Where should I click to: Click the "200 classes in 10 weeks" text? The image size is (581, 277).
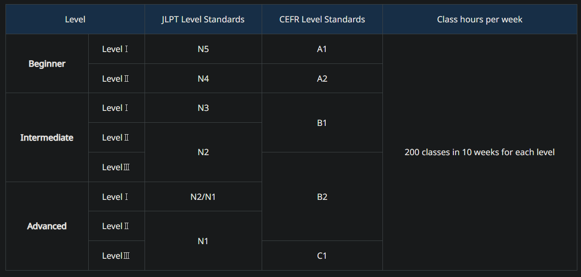[479, 152]
